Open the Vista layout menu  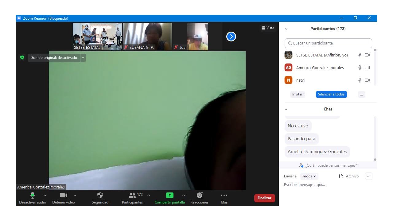click(x=268, y=28)
